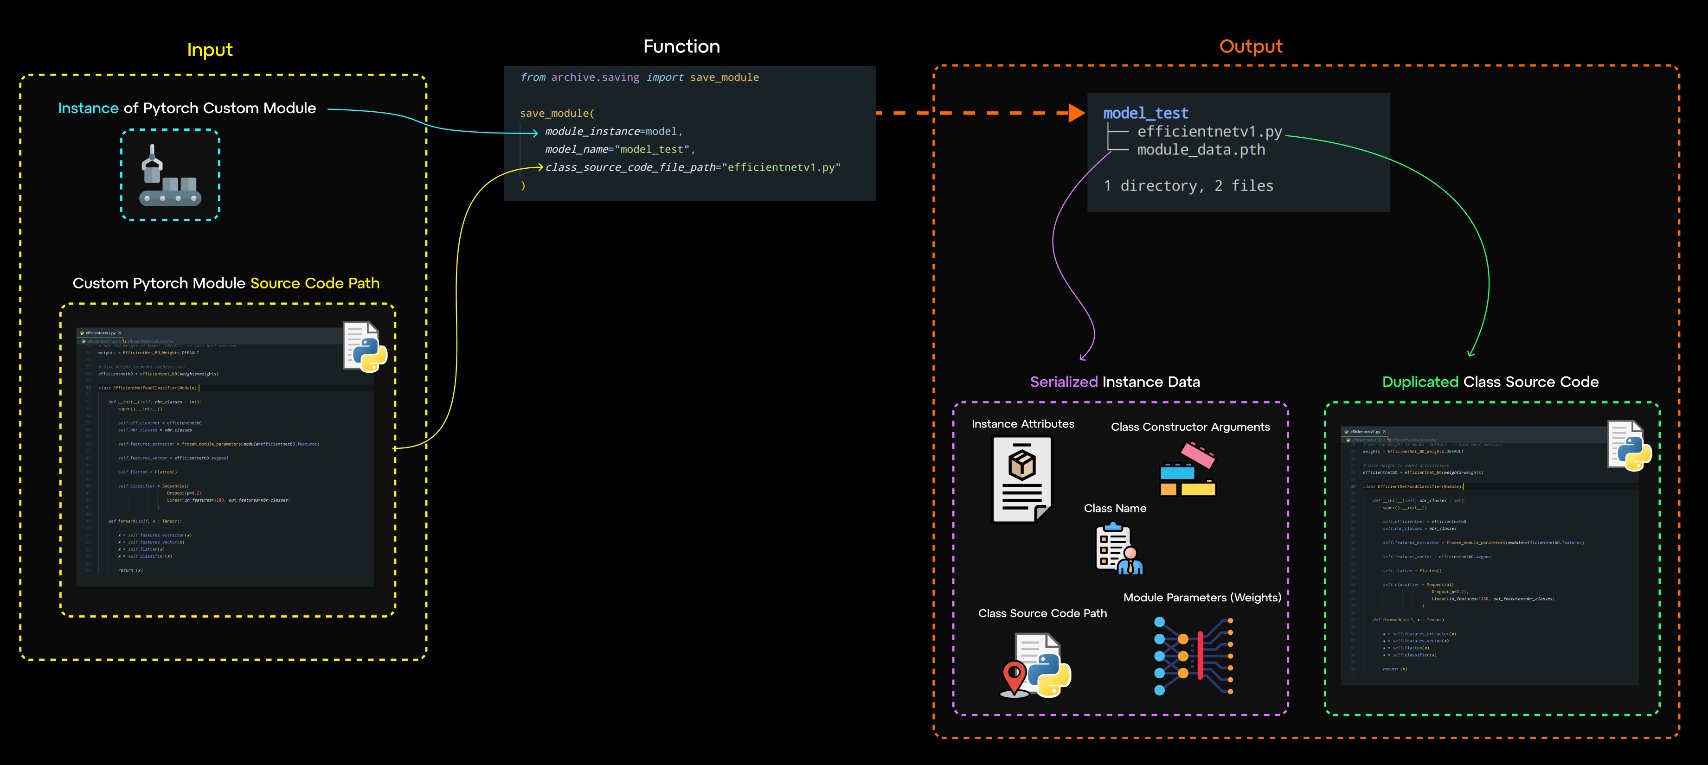
Task: Click the Python icon in left editor tab
Action: point(83,332)
